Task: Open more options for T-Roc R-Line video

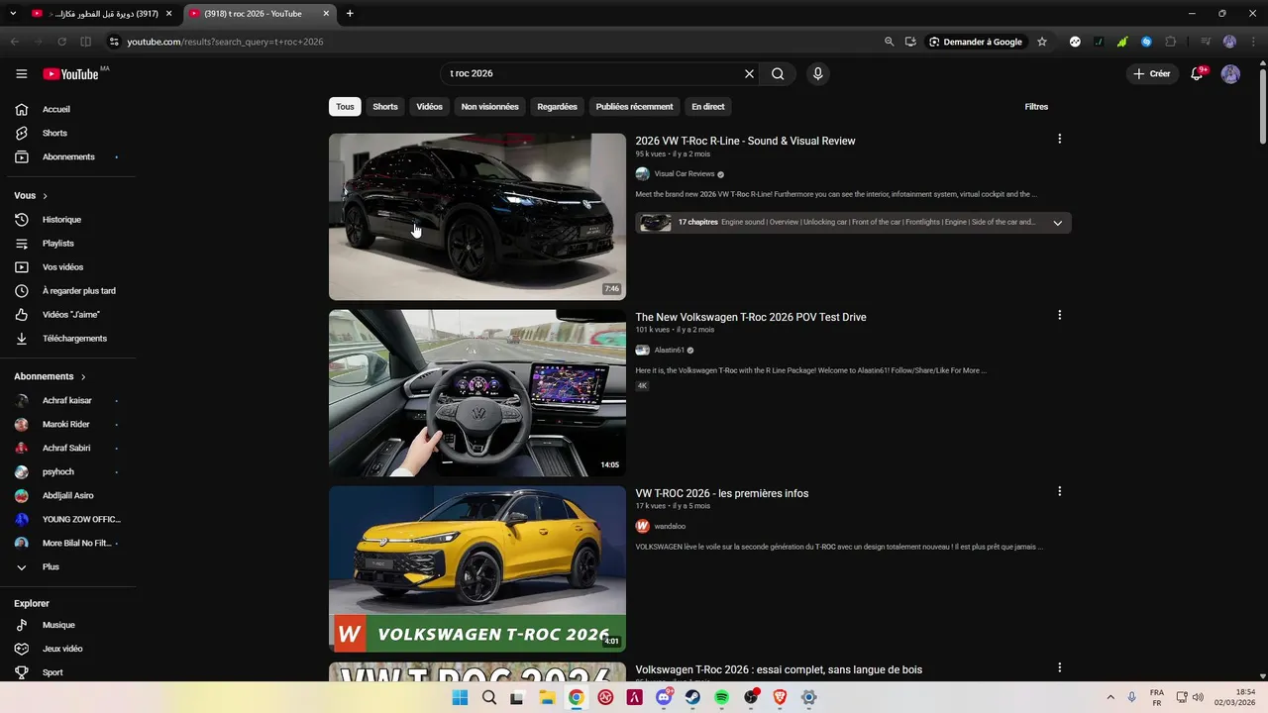Action: click(x=1059, y=140)
